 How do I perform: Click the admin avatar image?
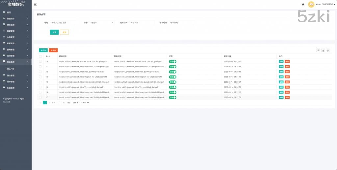311,4
